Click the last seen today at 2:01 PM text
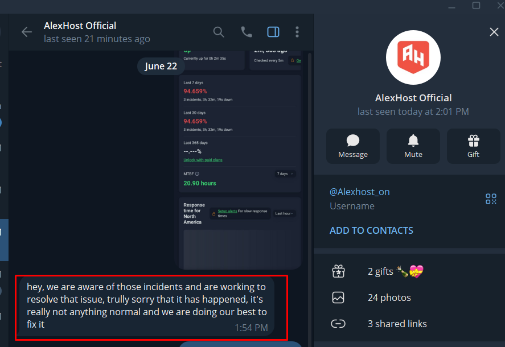This screenshot has height=347, width=505. (x=413, y=111)
